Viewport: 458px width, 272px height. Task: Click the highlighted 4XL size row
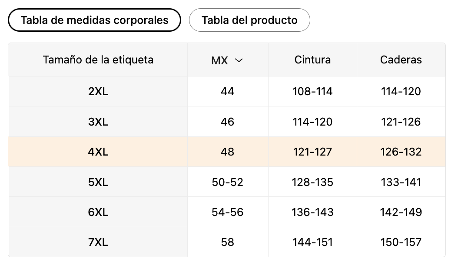(98, 152)
